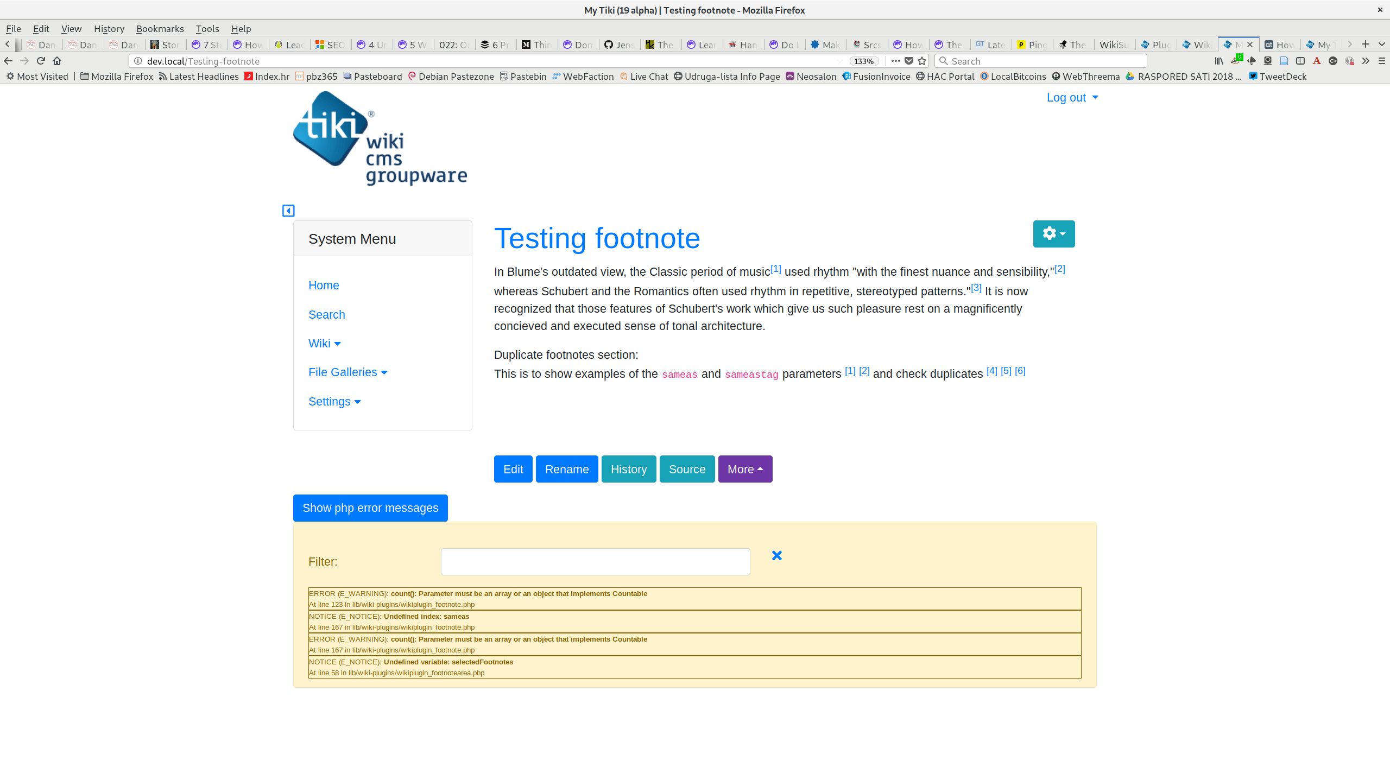
Task: Click the Testing footnote page title
Action: 597,238
